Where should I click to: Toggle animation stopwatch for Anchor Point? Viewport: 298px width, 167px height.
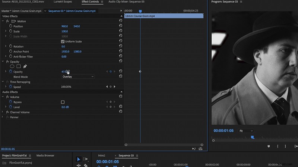[x=11, y=51]
